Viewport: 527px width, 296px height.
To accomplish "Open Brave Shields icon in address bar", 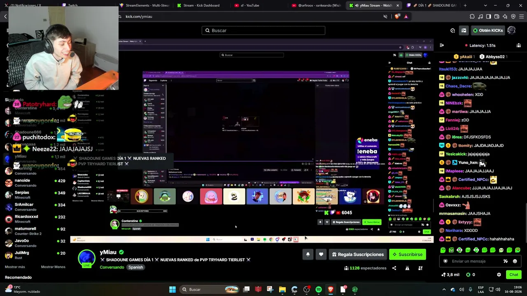I will (397, 16).
